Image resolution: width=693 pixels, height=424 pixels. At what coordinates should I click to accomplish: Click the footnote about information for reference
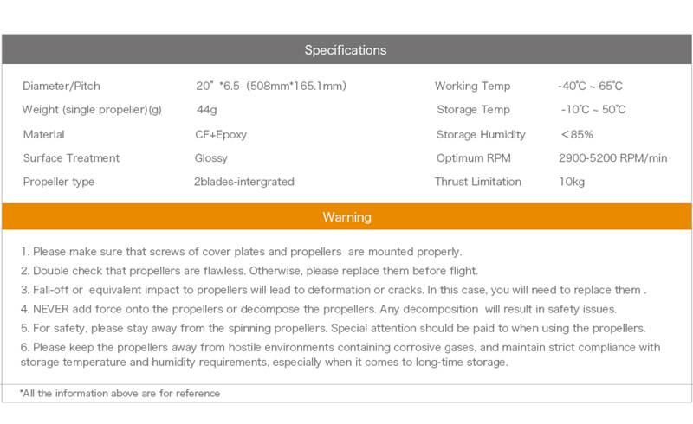[120, 394]
